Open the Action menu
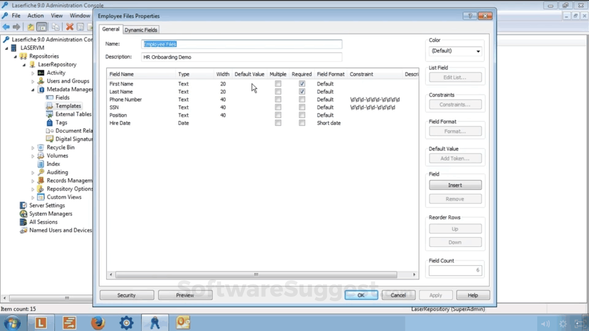This screenshot has height=331, width=589. click(x=35, y=16)
